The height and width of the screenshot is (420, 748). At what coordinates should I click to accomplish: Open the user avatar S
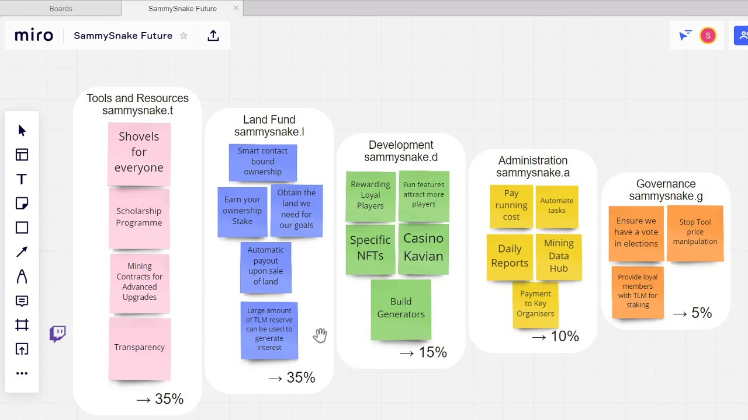(708, 36)
